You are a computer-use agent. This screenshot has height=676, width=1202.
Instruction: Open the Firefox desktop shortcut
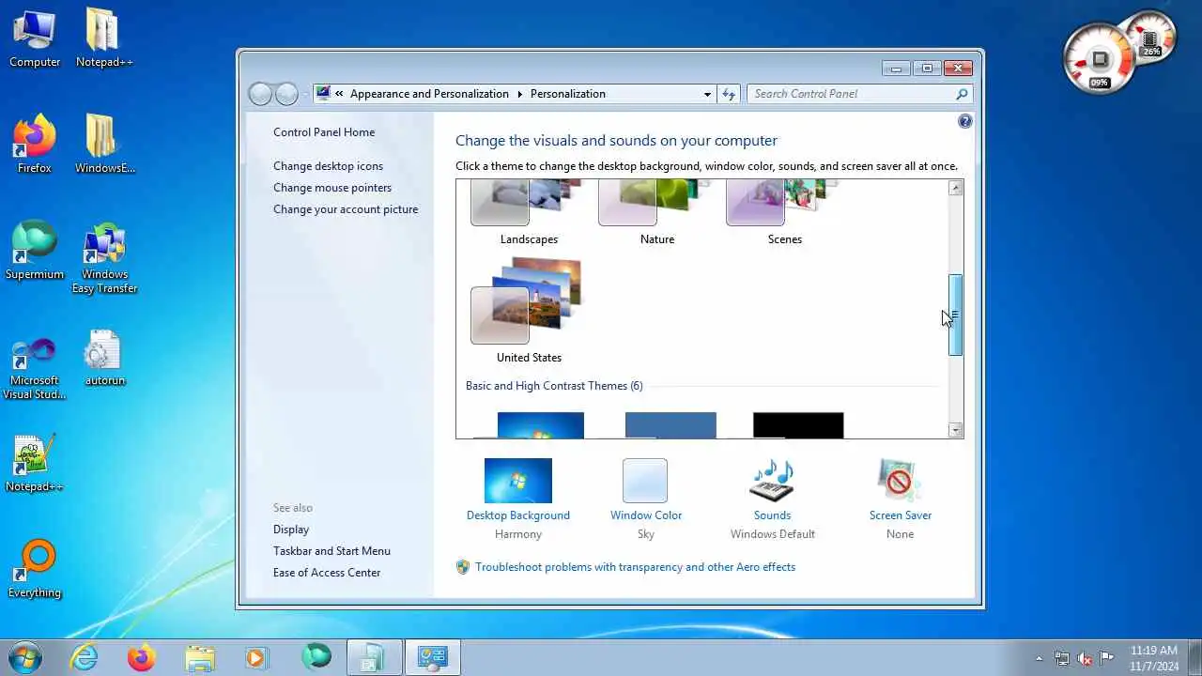pos(35,145)
